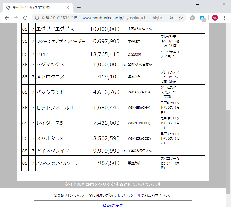Viewport: 231px width, 207px height.
Task: Close the チャレンジ！ハイスコア検索 tab
Action: [x=68, y=8]
